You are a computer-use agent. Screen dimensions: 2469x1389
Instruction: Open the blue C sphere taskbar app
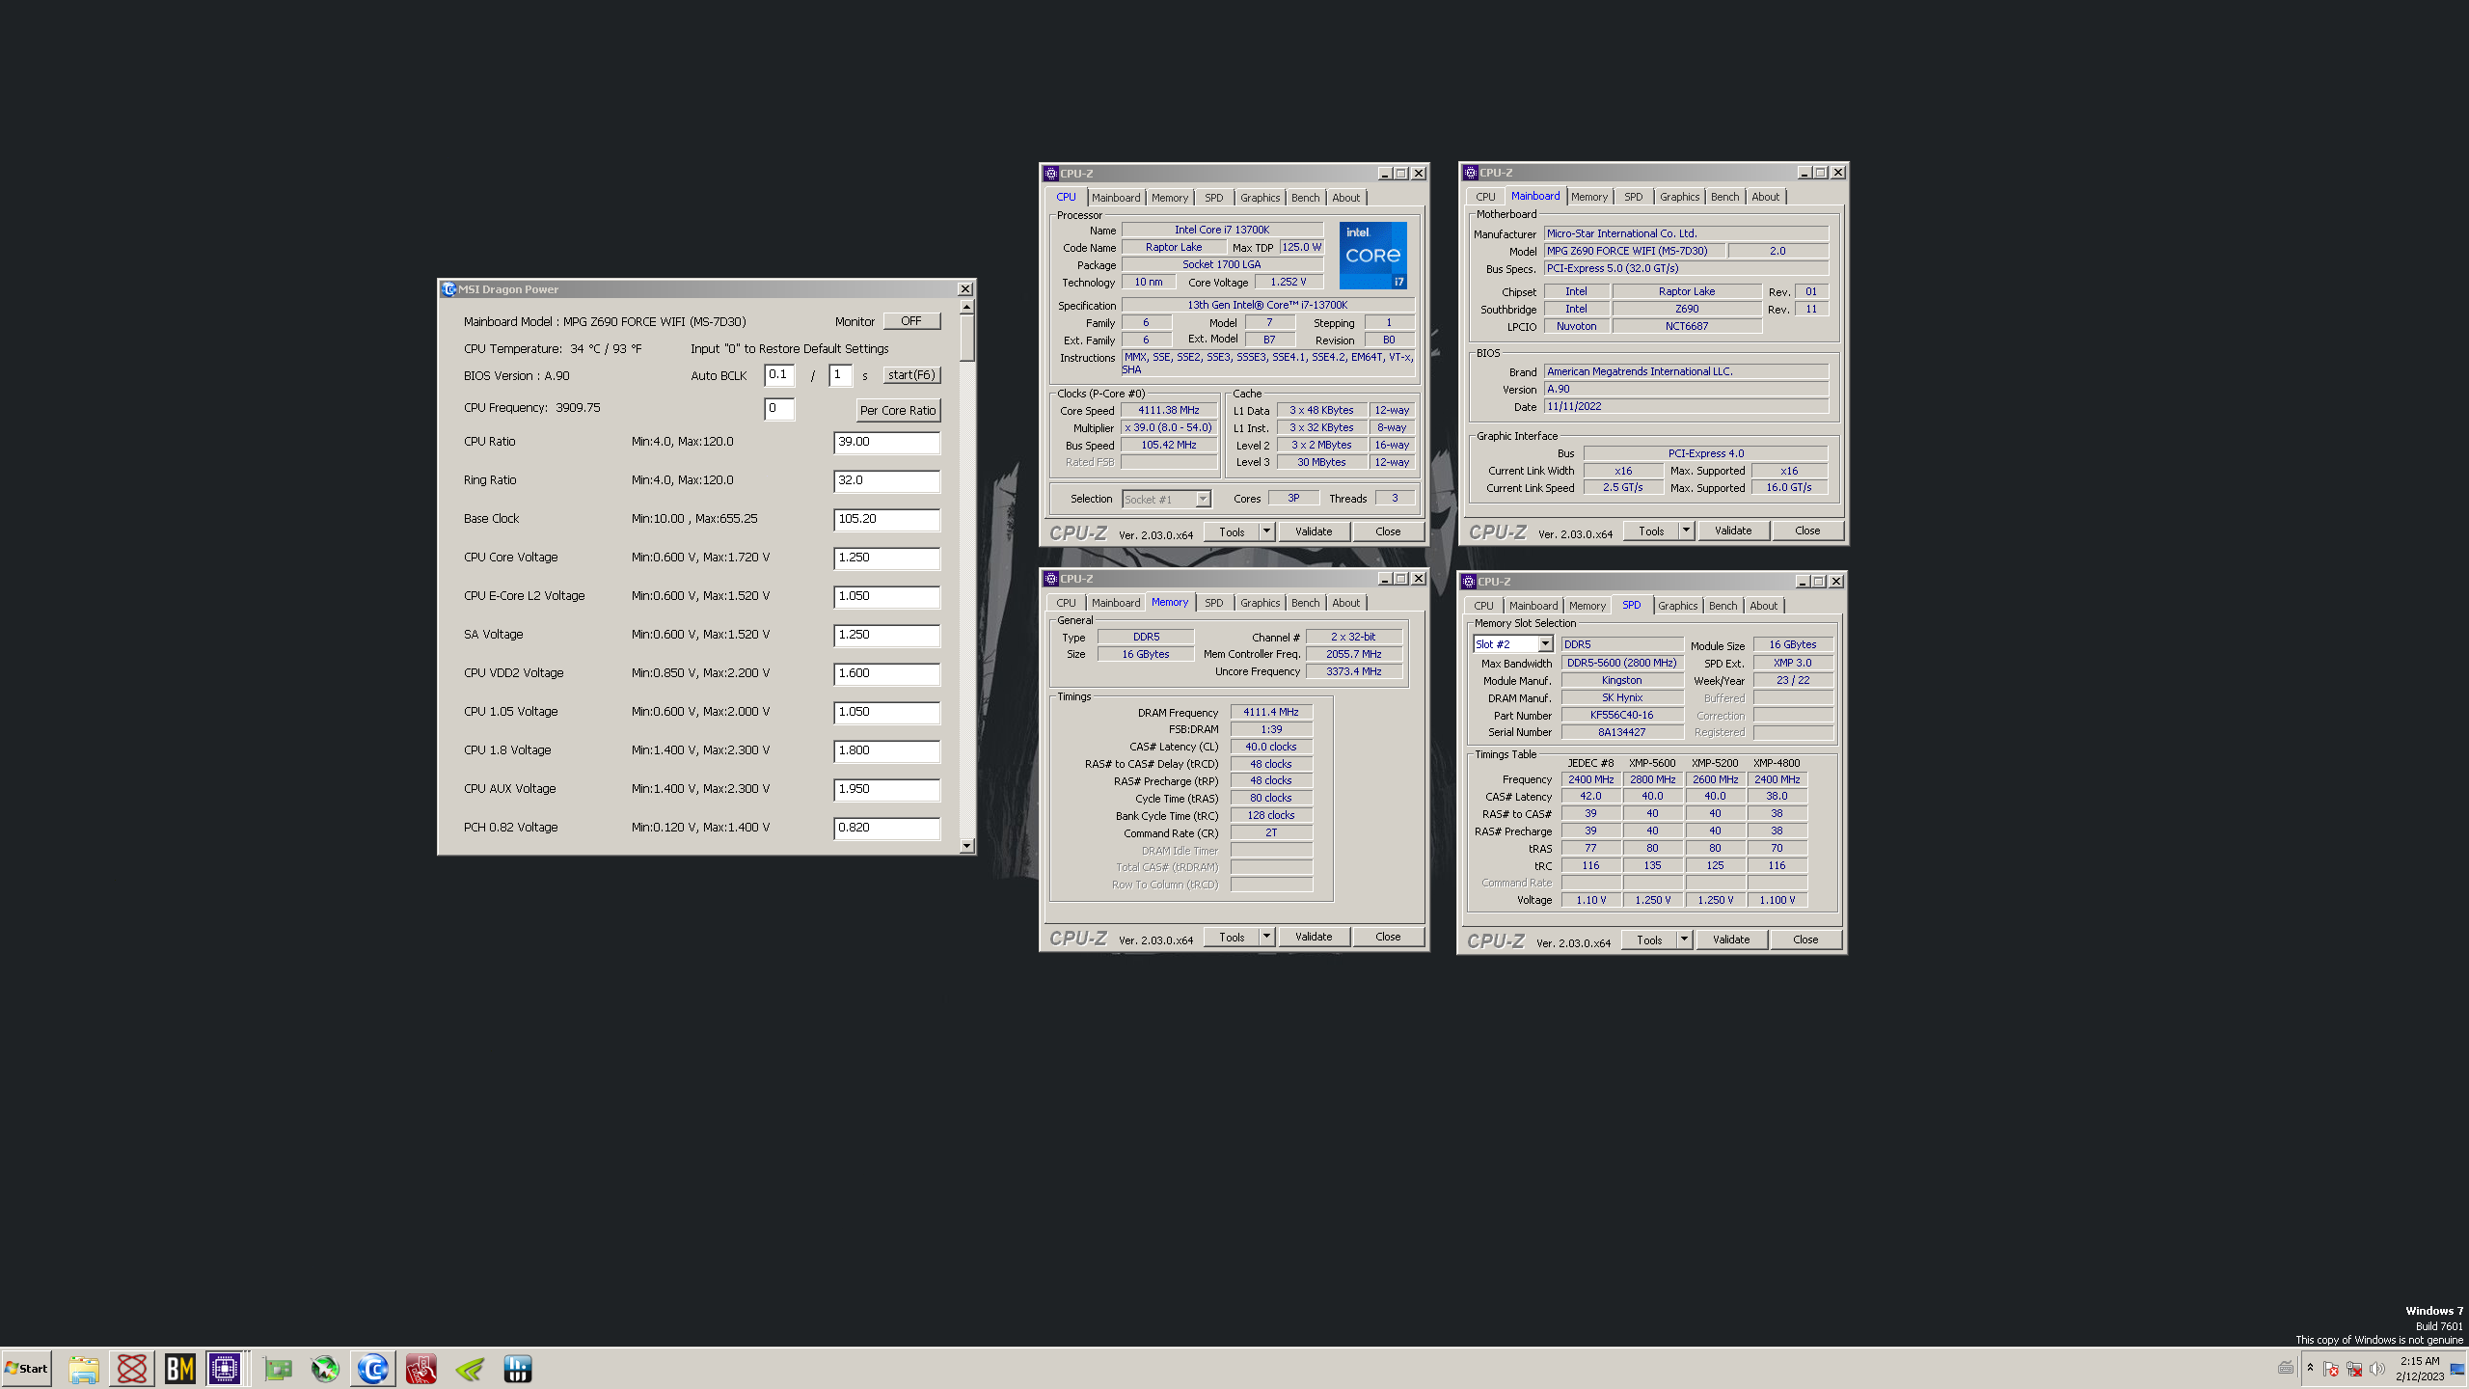(x=373, y=1368)
